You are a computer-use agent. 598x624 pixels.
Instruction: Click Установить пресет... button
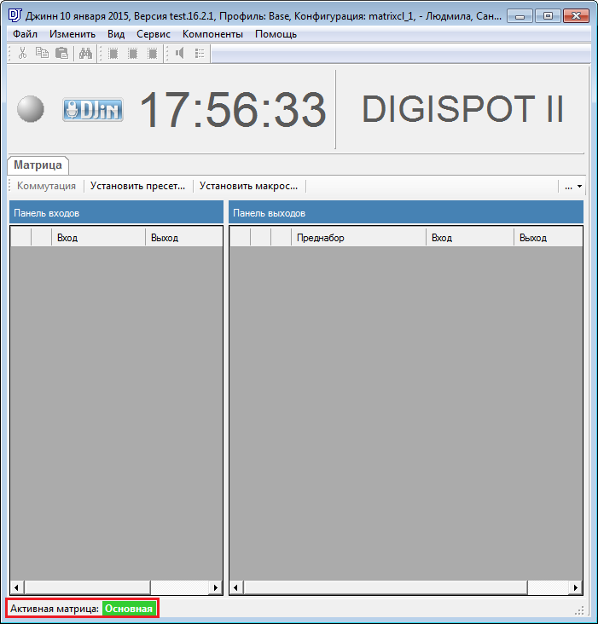(x=137, y=186)
